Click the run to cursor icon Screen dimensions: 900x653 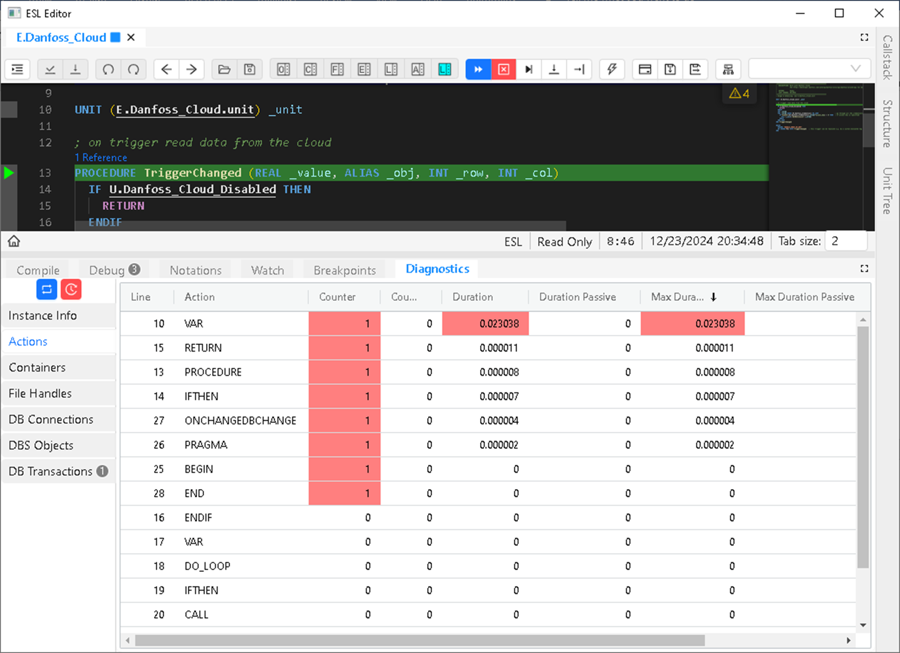(x=580, y=70)
